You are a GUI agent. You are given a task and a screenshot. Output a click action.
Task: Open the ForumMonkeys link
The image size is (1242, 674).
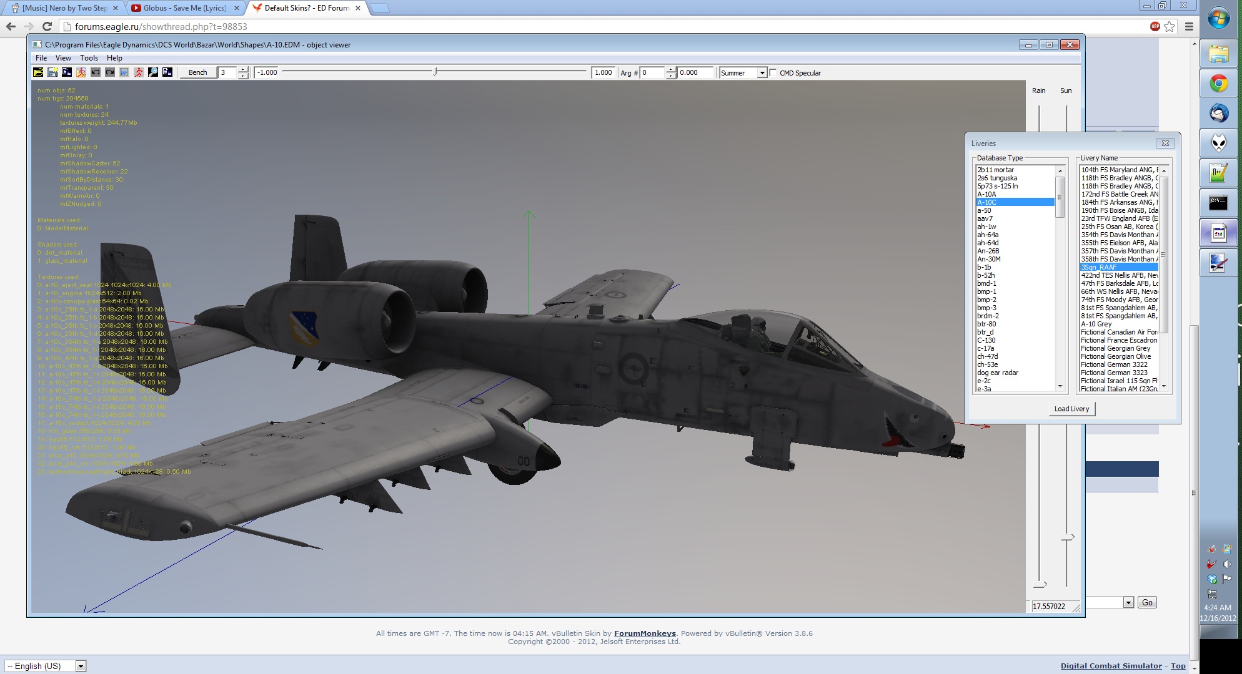click(645, 633)
